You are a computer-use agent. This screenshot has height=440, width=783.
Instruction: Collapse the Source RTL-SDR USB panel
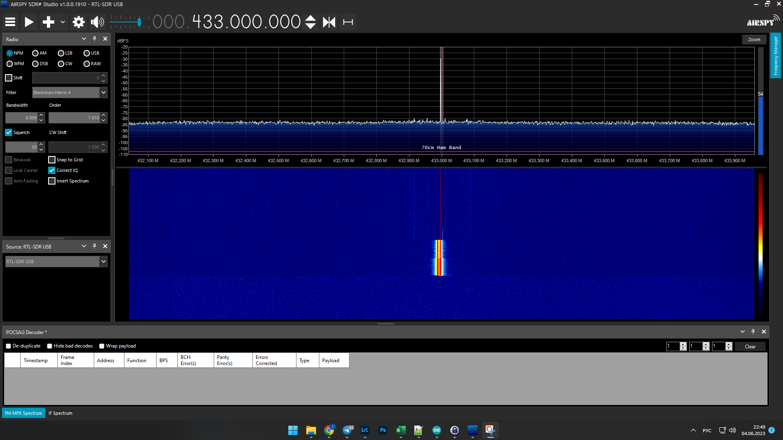tap(84, 246)
